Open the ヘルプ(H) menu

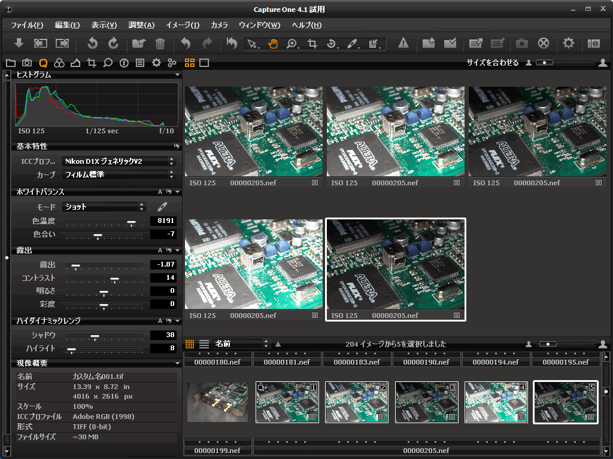coord(306,25)
